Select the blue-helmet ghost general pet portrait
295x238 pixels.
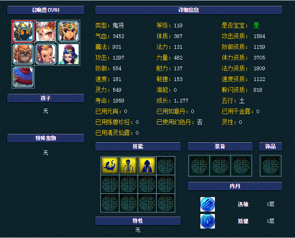(x=23, y=31)
